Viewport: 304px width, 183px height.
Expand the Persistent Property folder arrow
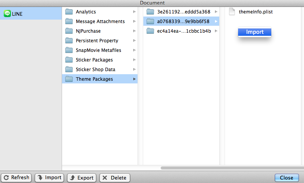click(x=134, y=41)
